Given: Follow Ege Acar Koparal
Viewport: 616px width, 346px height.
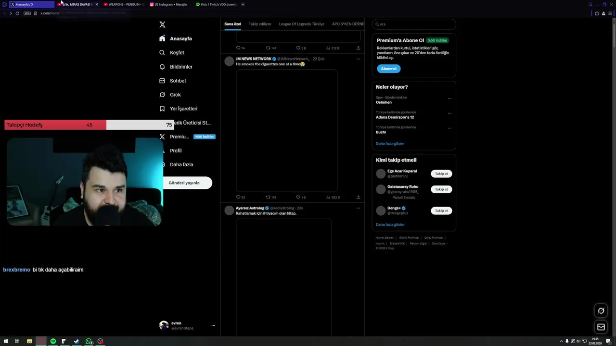Looking at the screenshot, I should click(x=441, y=173).
